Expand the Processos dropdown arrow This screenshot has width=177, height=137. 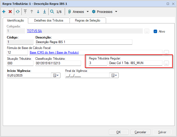click(116, 12)
